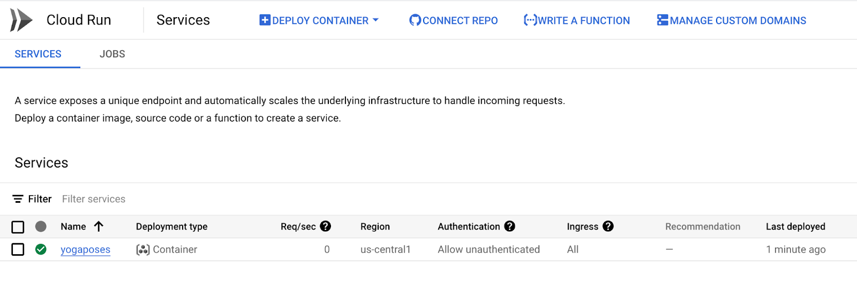Open the yogaposes service link

pos(85,250)
